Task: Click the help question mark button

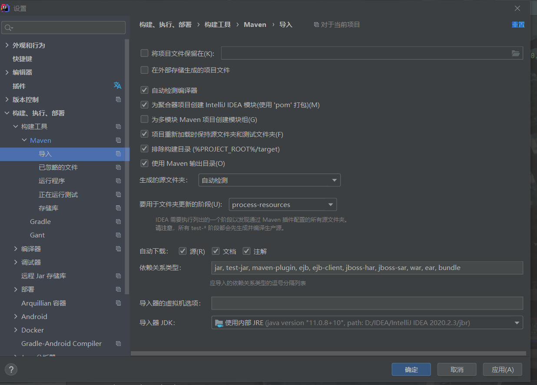Action: tap(11, 369)
